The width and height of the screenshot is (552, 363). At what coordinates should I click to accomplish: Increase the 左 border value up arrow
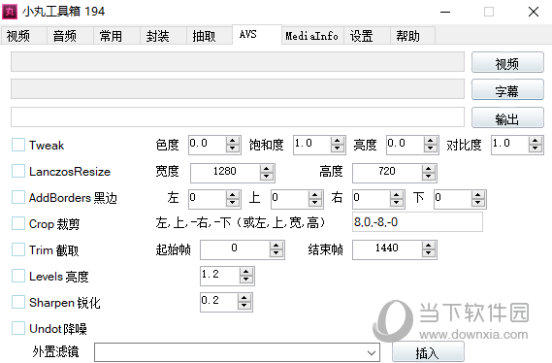[233, 195]
